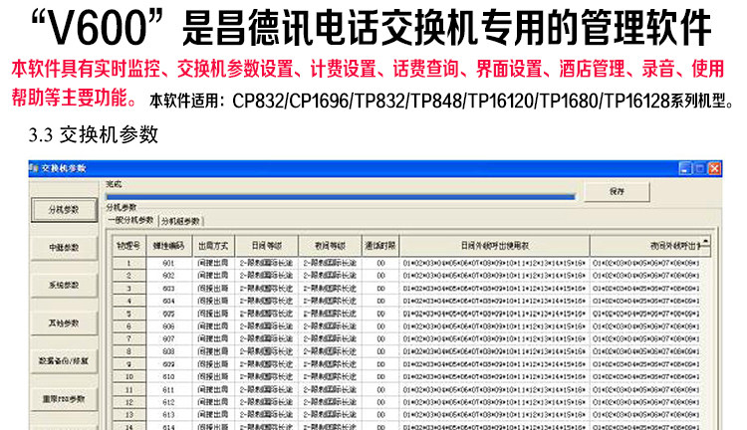The width and height of the screenshot is (747, 430).
Task: Select the 604 extension code cell
Action: click(168, 301)
